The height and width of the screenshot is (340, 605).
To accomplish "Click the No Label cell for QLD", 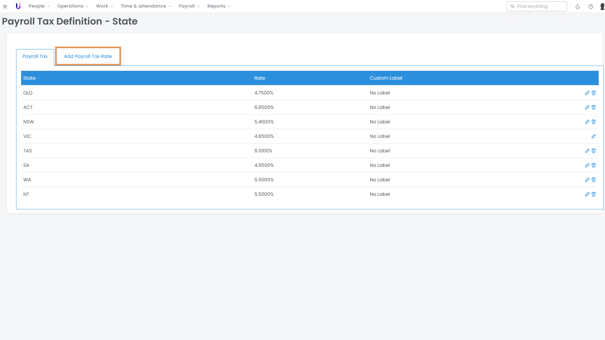I will pos(380,93).
